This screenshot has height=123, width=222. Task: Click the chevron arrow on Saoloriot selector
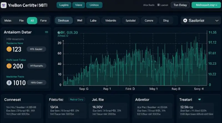216,20
